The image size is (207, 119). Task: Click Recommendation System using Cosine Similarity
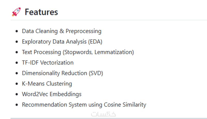tap(84, 105)
